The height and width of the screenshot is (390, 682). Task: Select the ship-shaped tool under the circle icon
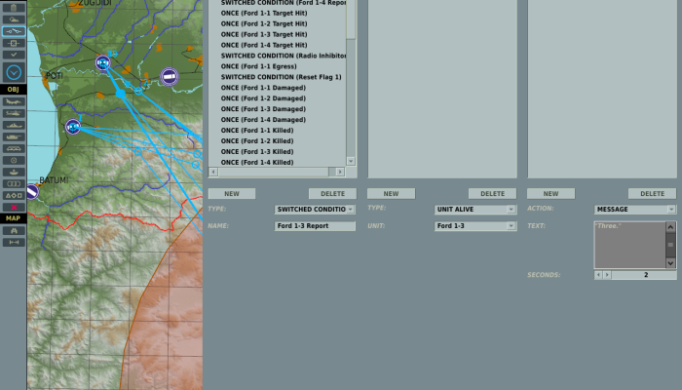click(x=14, y=172)
